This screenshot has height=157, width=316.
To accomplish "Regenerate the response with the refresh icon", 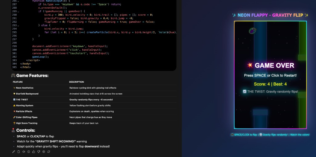I will point(49,151).
